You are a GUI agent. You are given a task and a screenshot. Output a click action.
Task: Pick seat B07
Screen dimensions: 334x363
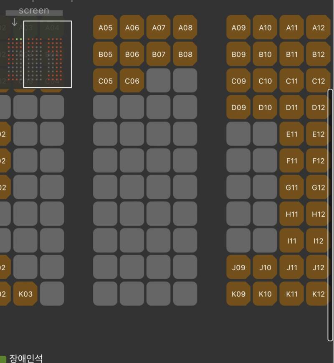point(159,54)
